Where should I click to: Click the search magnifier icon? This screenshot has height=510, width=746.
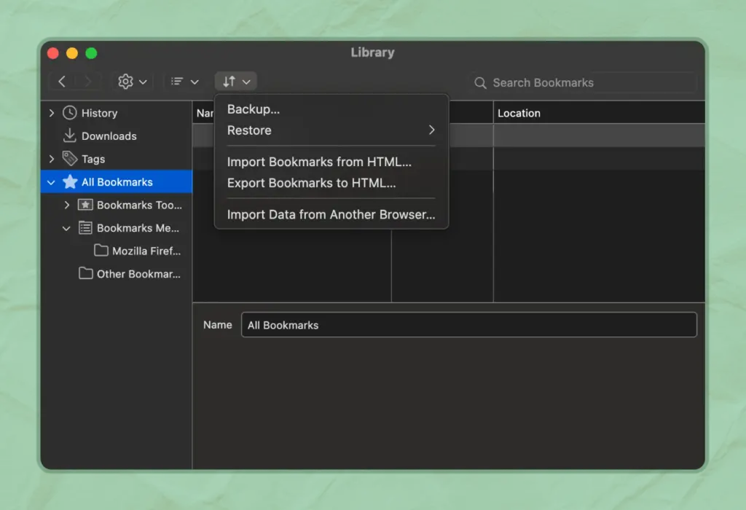coord(480,83)
